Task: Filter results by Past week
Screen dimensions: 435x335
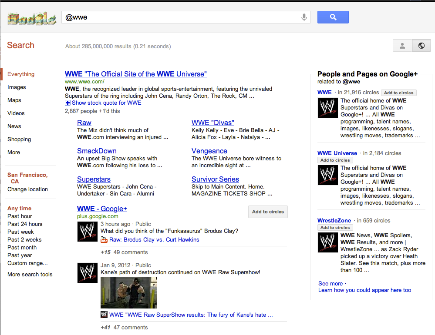Action: pos(20,232)
